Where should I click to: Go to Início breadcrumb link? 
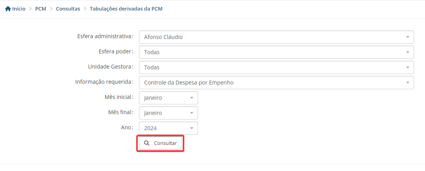coord(19,9)
